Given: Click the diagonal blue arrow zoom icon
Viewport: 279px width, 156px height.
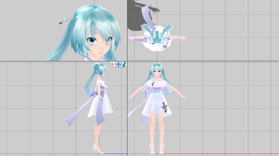Looking at the screenshot, I should [124, 65].
